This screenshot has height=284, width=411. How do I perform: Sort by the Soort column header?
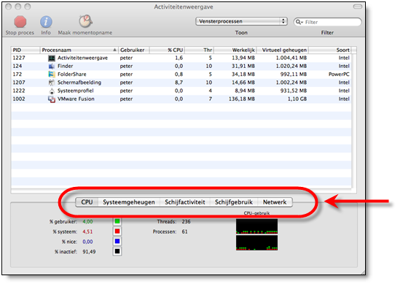330,50
